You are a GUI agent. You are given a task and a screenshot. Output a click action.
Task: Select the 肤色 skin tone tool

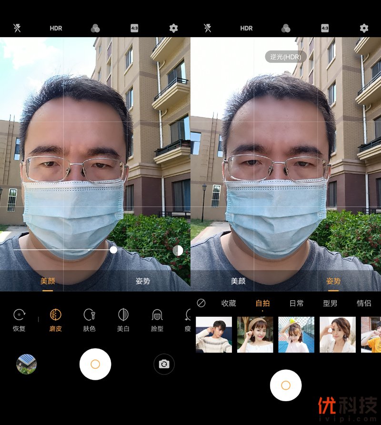[89, 320]
